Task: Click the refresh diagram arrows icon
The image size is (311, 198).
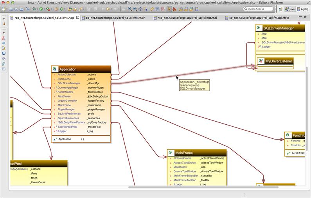Action: coord(152,9)
